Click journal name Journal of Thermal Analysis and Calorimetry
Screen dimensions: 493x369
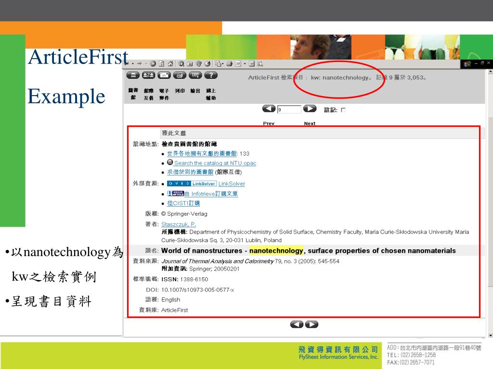pos(217,261)
